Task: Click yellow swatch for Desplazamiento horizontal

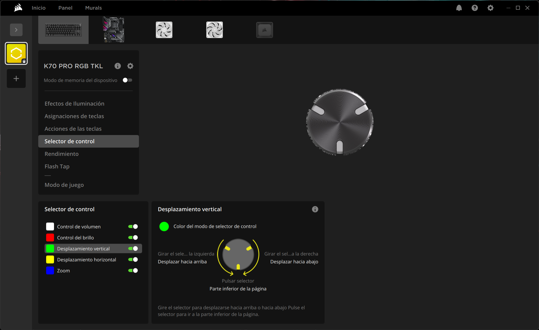Action: pyautogui.click(x=50, y=260)
